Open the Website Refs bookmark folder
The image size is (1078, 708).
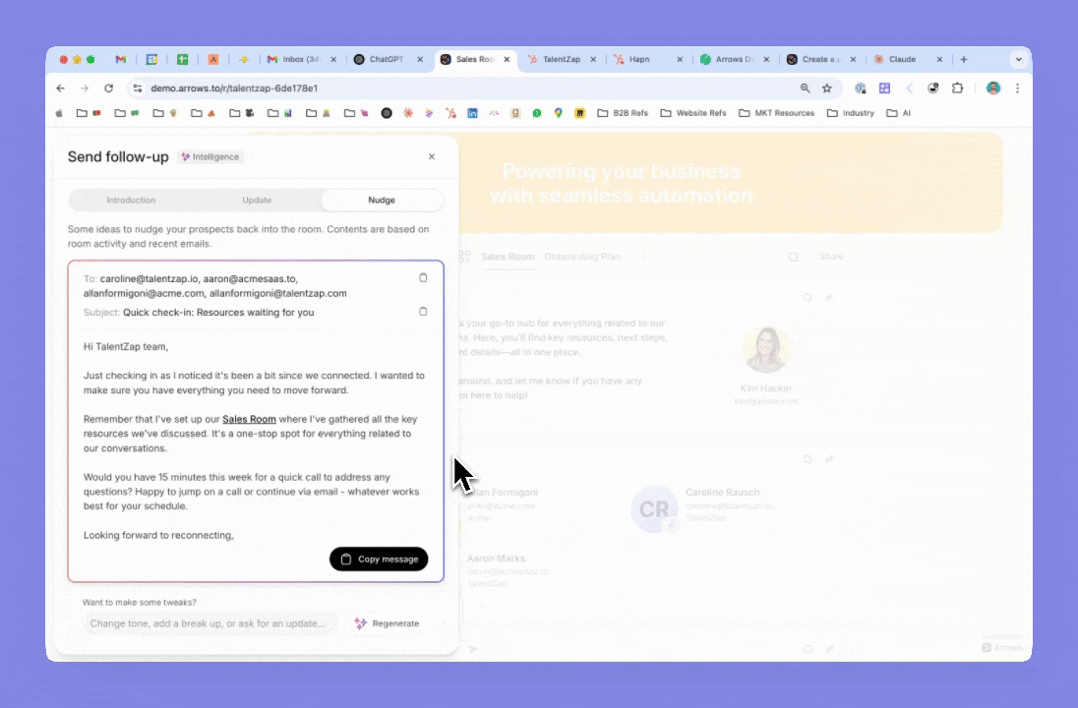(693, 113)
